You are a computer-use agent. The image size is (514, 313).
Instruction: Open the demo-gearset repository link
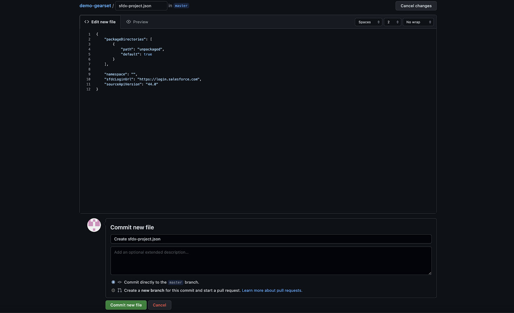click(95, 5)
